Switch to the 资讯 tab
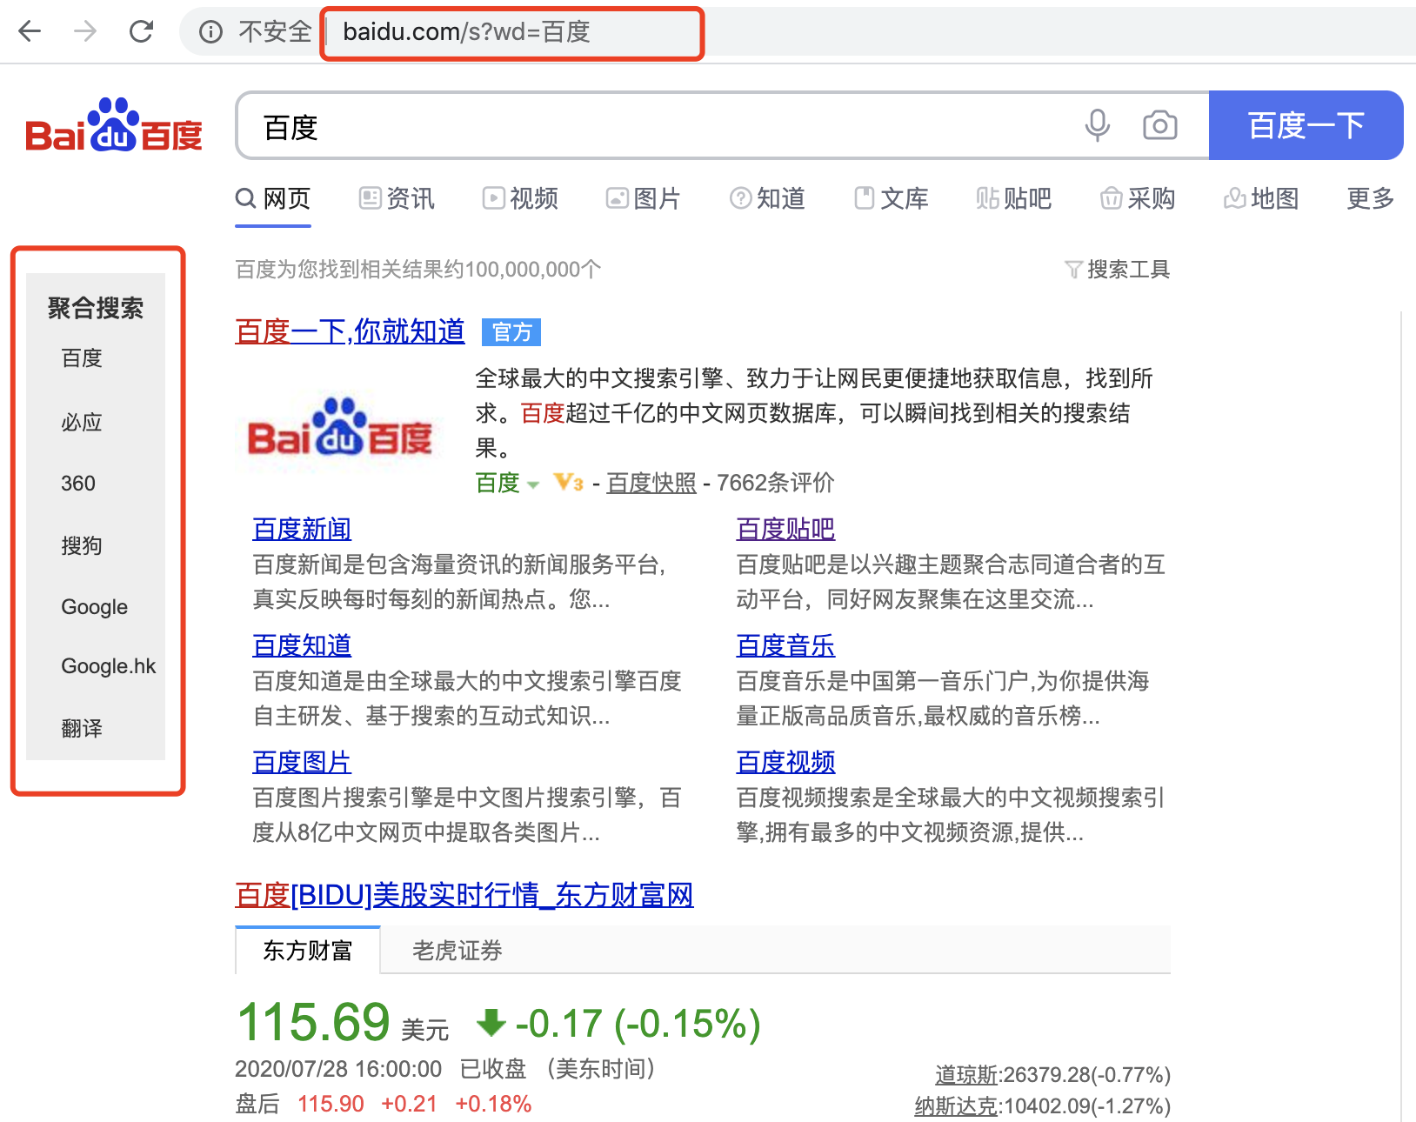Viewport: 1416px width, 1122px height. pos(397,199)
